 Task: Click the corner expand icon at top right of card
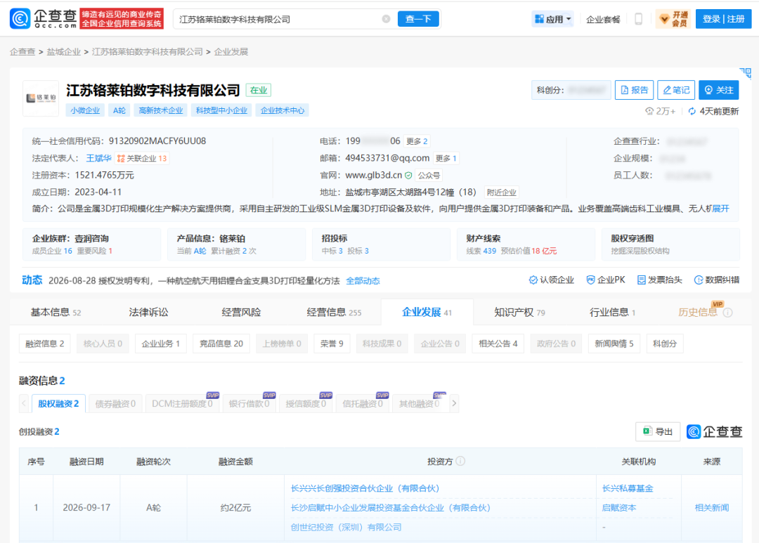(x=746, y=73)
